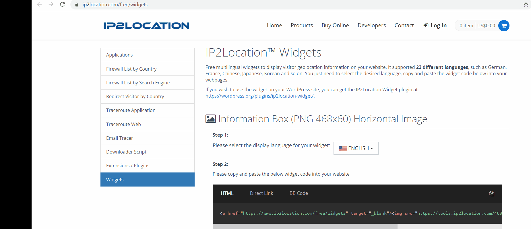Click the browser forward arrow
This screenshot has height=229, width=531.
[51, 4]
